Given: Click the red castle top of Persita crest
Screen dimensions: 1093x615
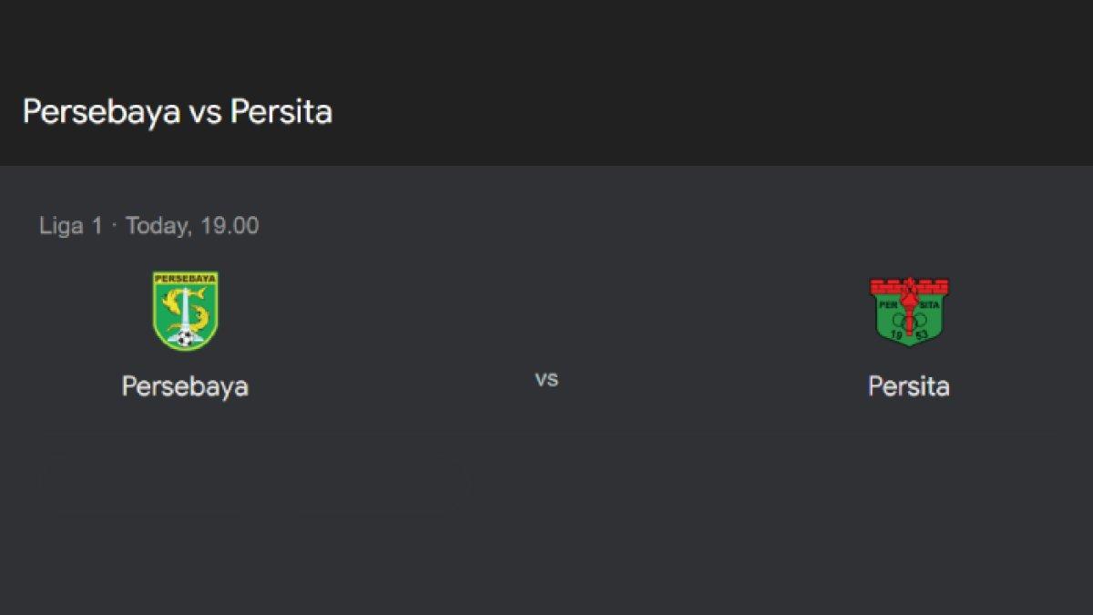Looking at the screenshot, I should click(909, 287).
